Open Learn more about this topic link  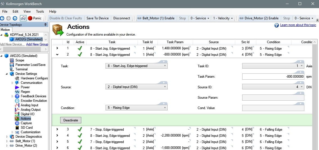pos(298,25)
